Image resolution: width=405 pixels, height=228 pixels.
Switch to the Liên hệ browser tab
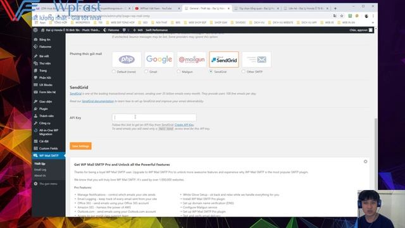(x=306, y=8)
